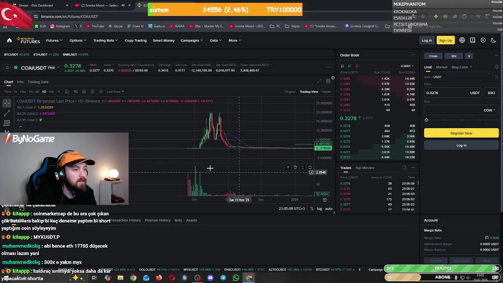Viewport: 503px width, 283px height.
Task: Open Order Book more options menu
Action: pyautogui.click(x=413, y=55)
